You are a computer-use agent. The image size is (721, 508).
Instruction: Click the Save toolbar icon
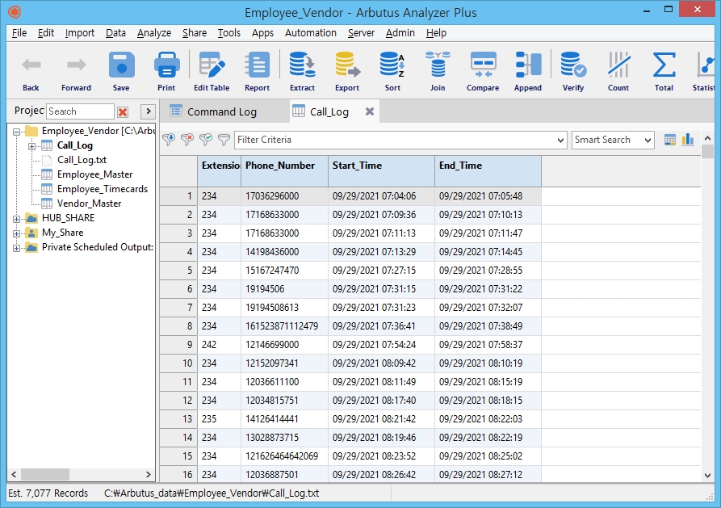point(121,71)
